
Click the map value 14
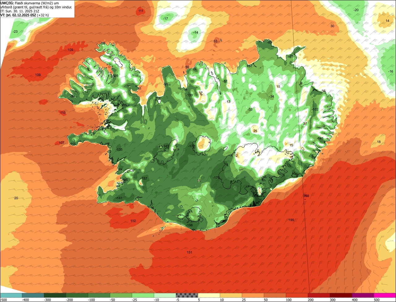pyautogui.click(x=387, y=21)
